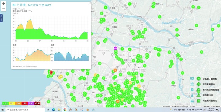Viewport: 221px width, 112px height.
Task: Close the KC七號機 info popup
Action: 90,3
